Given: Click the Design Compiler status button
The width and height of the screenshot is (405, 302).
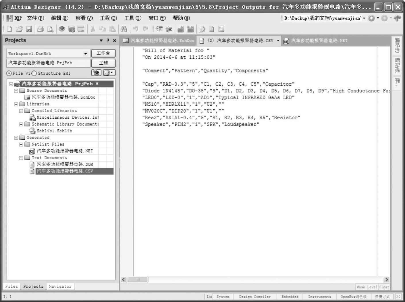Looking at the screenshot, I should pyautogui.click(x=255, y=297).
